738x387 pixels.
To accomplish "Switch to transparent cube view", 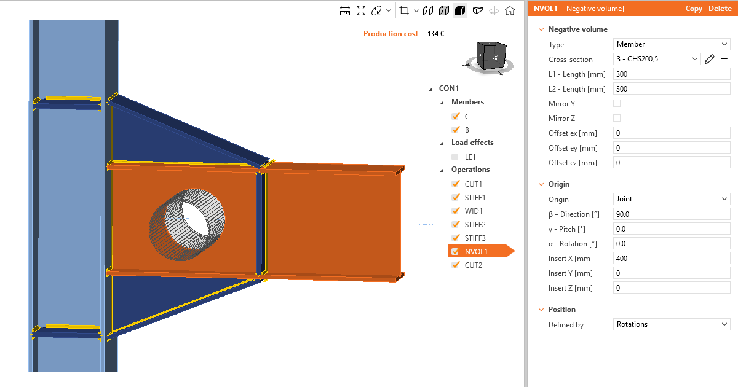I will coord(443,10).
